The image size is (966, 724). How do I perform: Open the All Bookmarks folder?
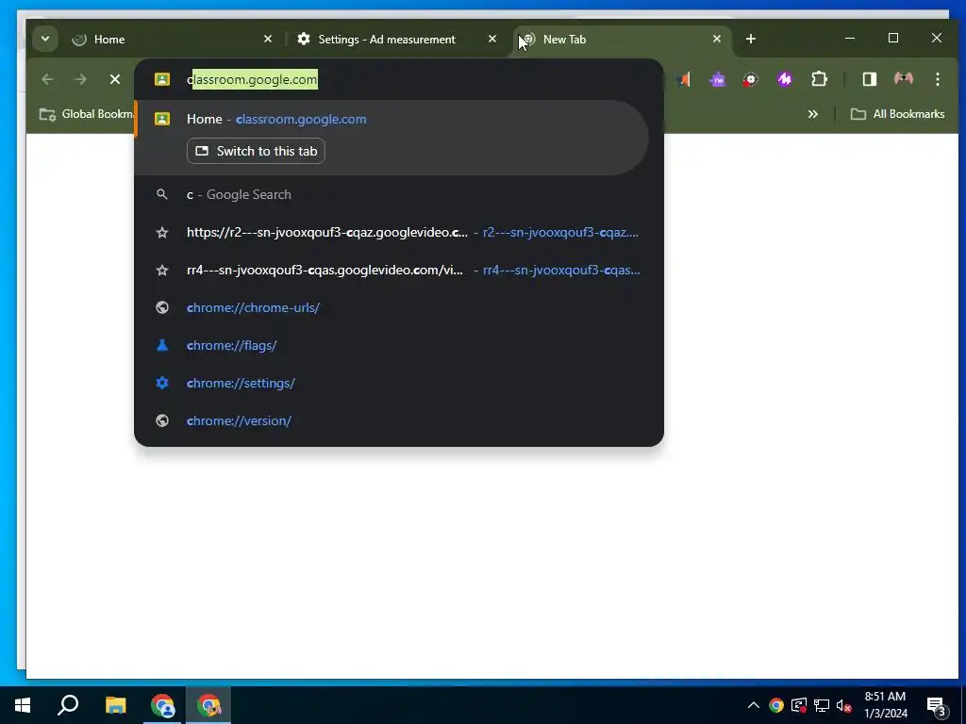(x=897, y=114)
